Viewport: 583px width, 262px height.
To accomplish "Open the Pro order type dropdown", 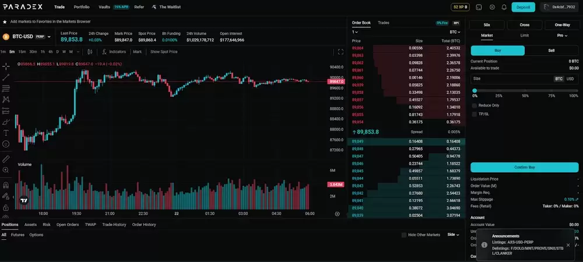I will (562, 36).
